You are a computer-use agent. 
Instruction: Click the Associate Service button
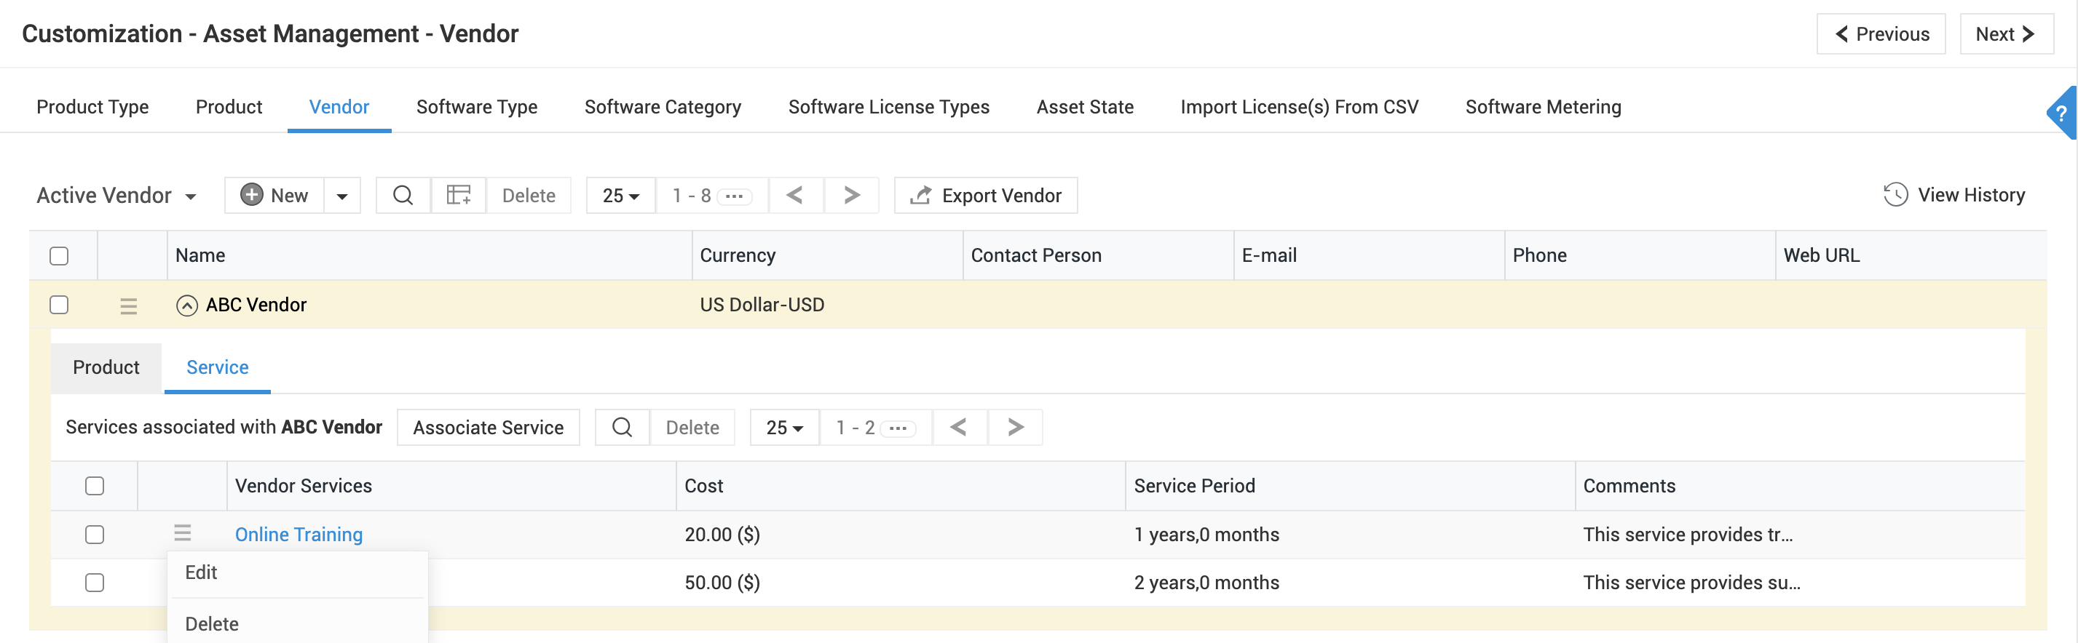488,427
